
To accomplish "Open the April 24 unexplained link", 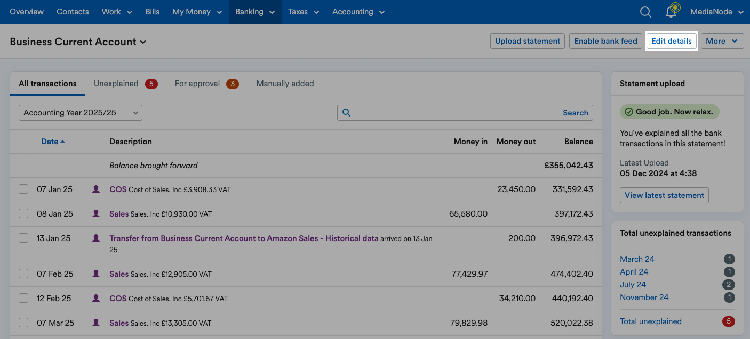I will tap(634, 272).
